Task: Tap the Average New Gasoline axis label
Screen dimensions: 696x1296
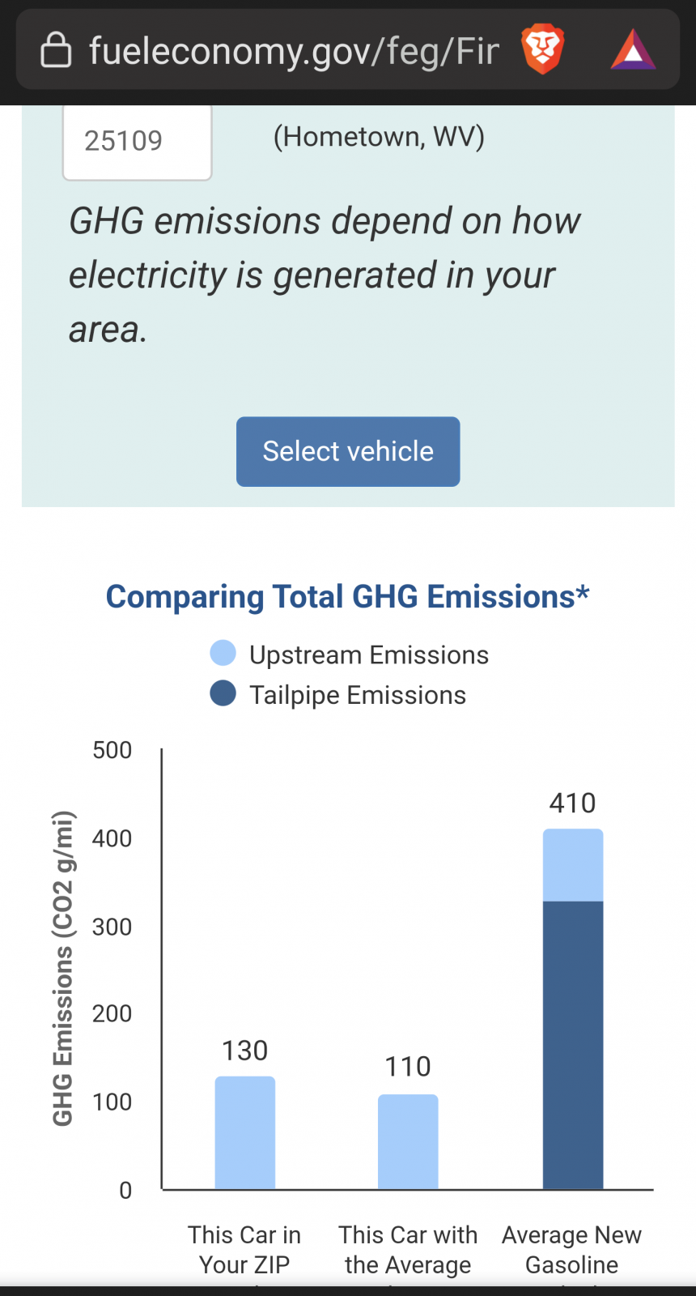Action: [x=571, y=1249]
